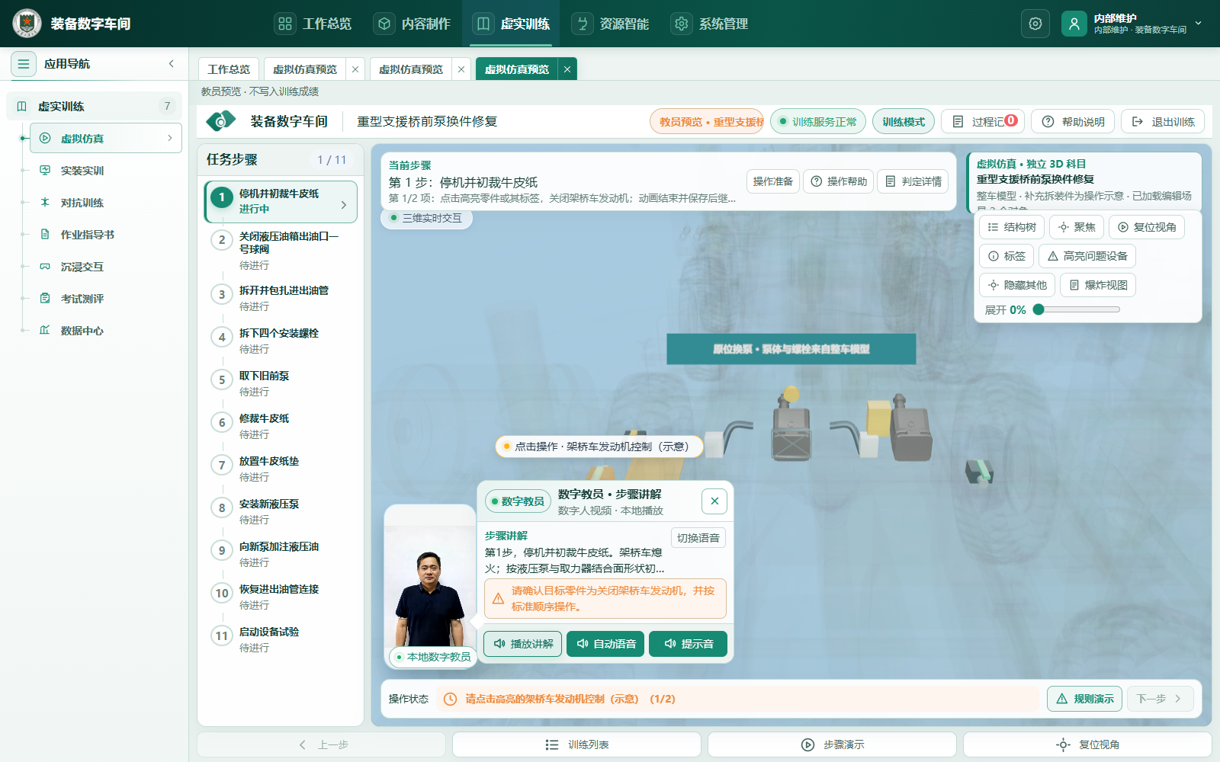The height and width of the screenshot is (762, 1220).
Task: Open the settings gear in top bar
Action: [x=1035, y=24]
